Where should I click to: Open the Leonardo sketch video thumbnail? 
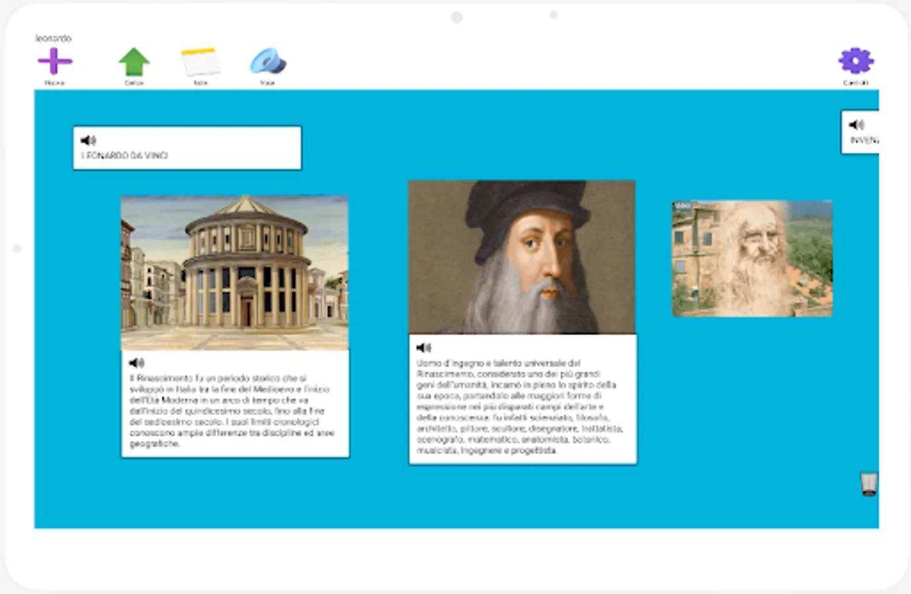tap(753, 259)
